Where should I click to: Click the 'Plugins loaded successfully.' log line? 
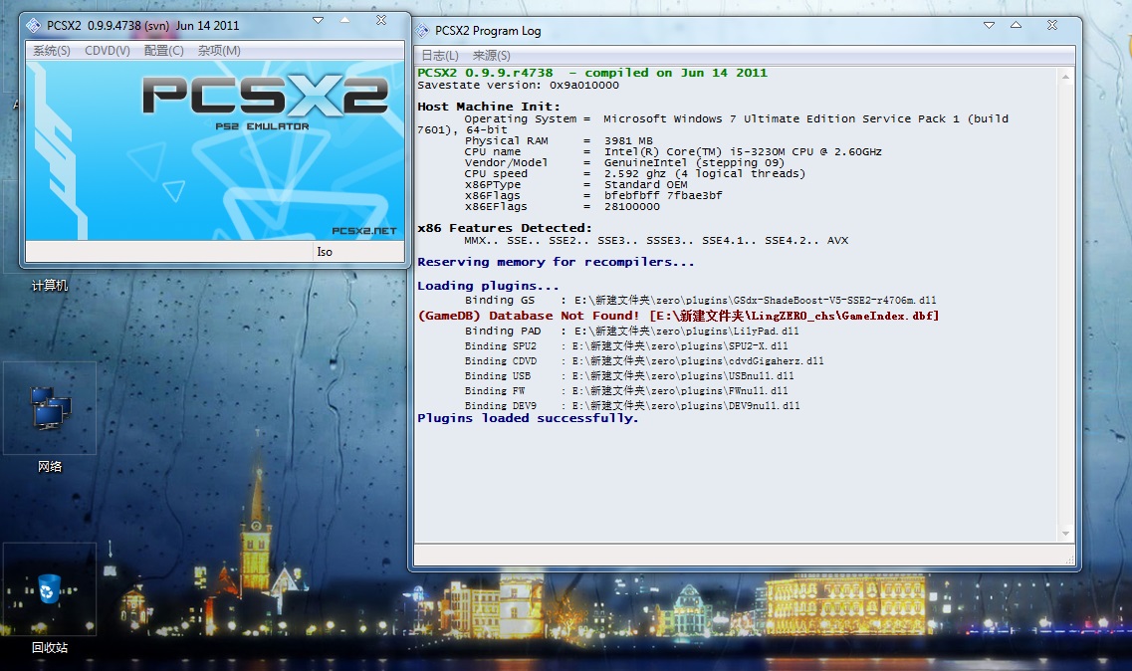528,417
